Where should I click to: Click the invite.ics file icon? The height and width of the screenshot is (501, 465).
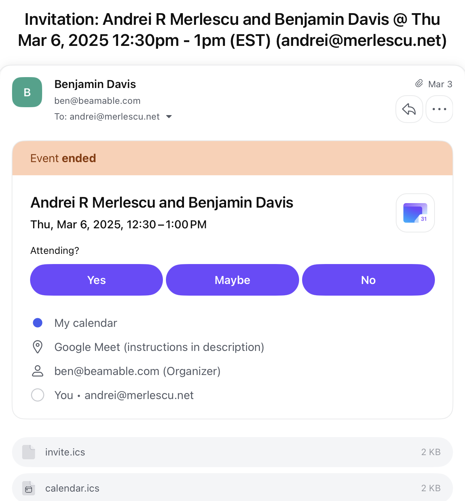coord(29,452)
